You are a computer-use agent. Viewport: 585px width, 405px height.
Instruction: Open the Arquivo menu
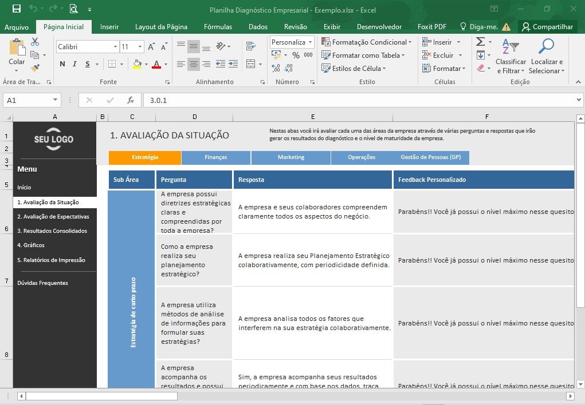(x=17, y=27)
